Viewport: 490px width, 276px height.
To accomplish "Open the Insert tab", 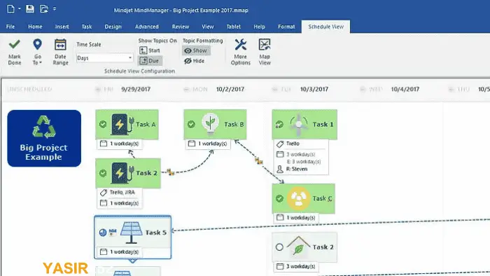I will (62, 27).
